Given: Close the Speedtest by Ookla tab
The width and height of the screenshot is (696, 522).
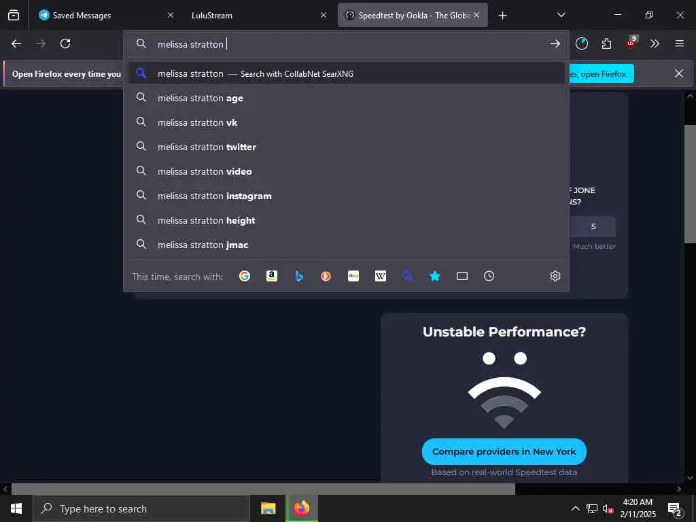Looking at the screenshot, I should [x=476, y=15].
